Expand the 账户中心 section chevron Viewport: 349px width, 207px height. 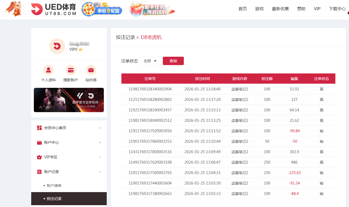point(100,142)
